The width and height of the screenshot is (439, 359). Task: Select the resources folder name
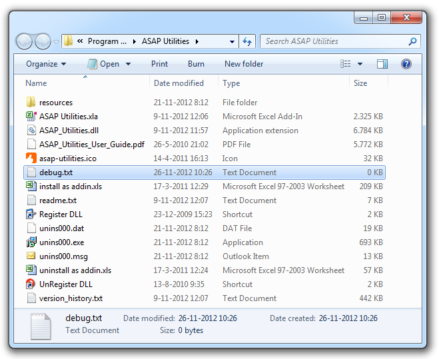pos(56,103)
